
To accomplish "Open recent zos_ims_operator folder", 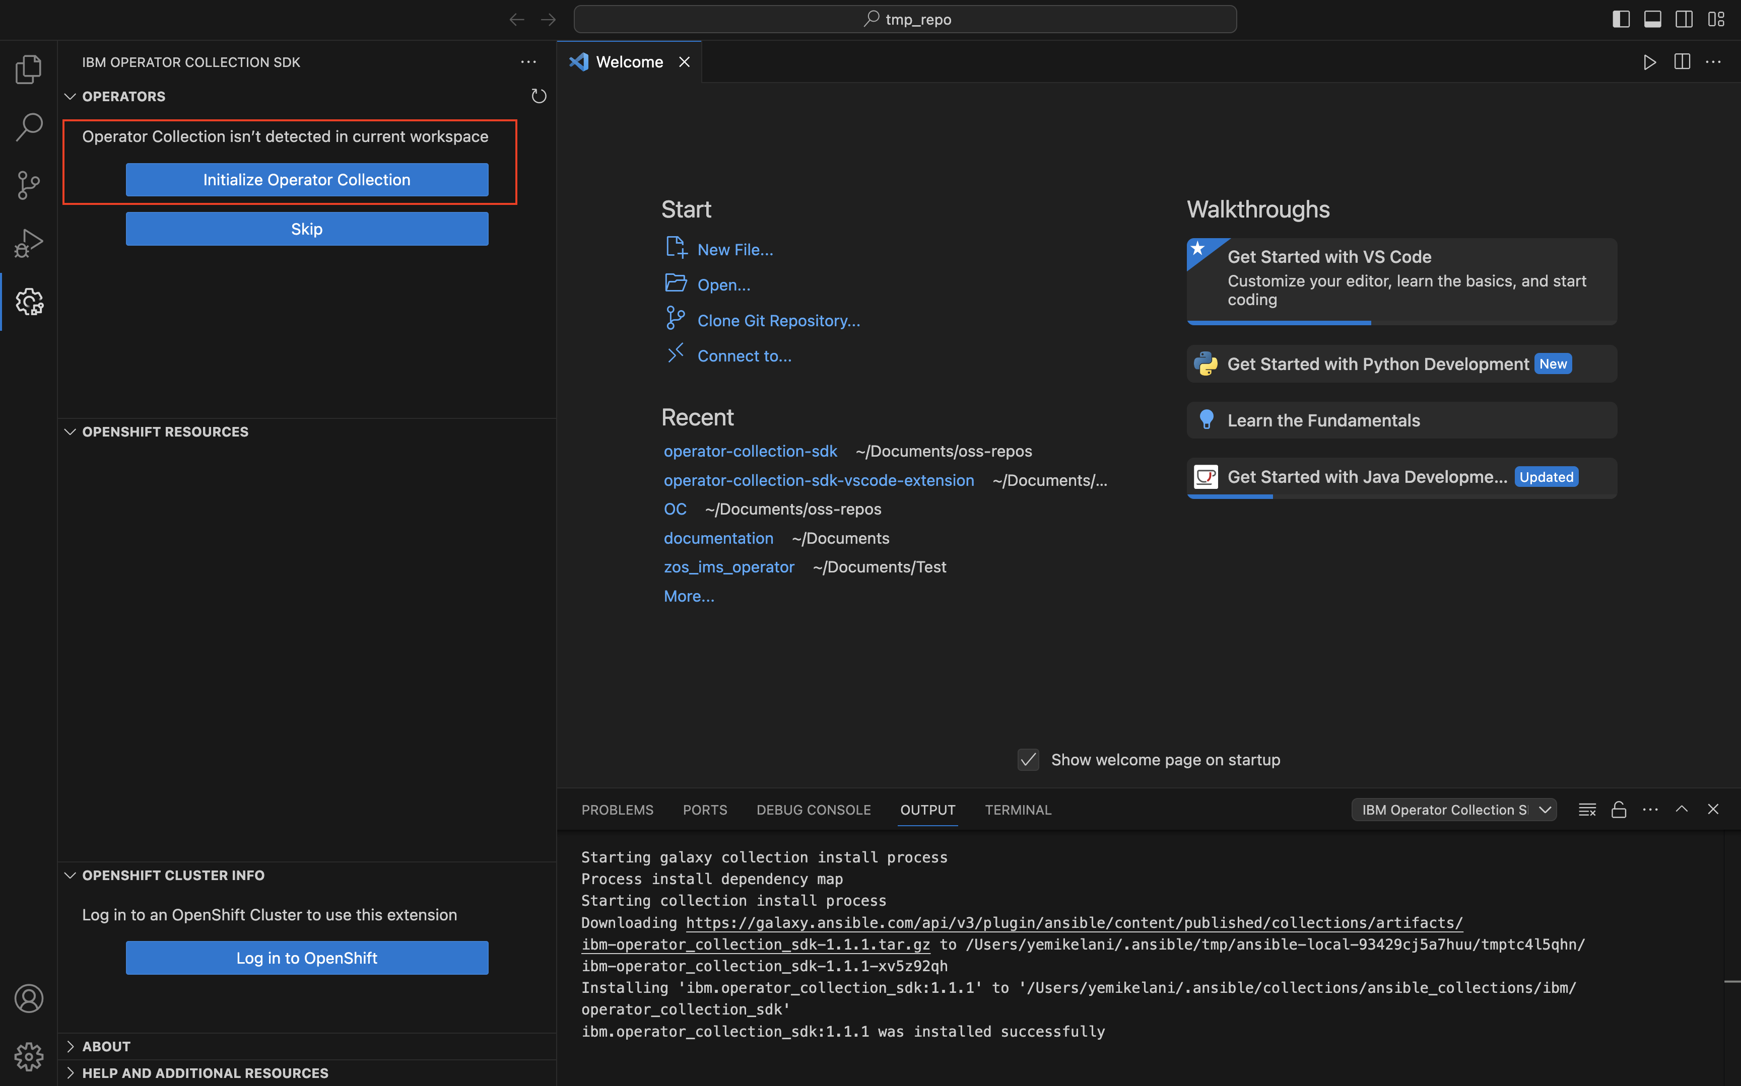I will (x=728, y=567).
